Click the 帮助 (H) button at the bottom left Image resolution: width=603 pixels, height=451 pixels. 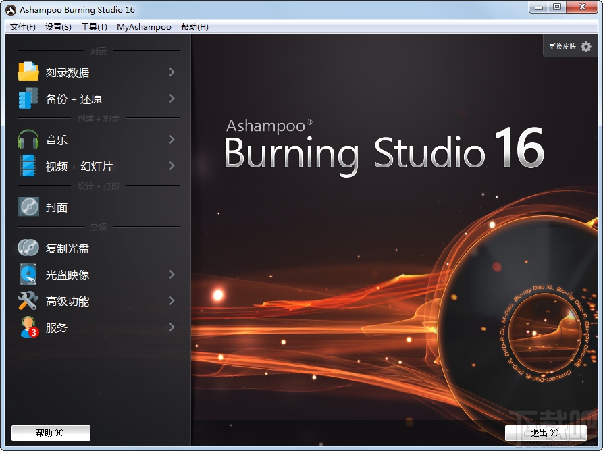click(51, 433)
